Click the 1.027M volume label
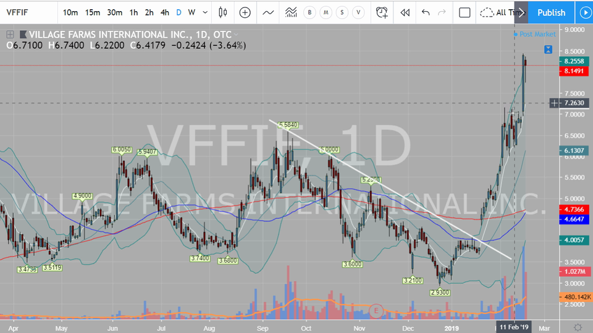Image resolution: width=593 pixels, height=333 pixels. tap(575, 271)
